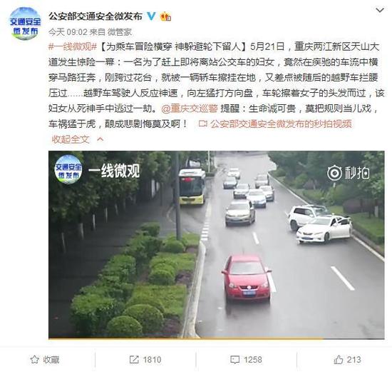
Task: Play the traffic video thumbnail
Action: (216, 244)
